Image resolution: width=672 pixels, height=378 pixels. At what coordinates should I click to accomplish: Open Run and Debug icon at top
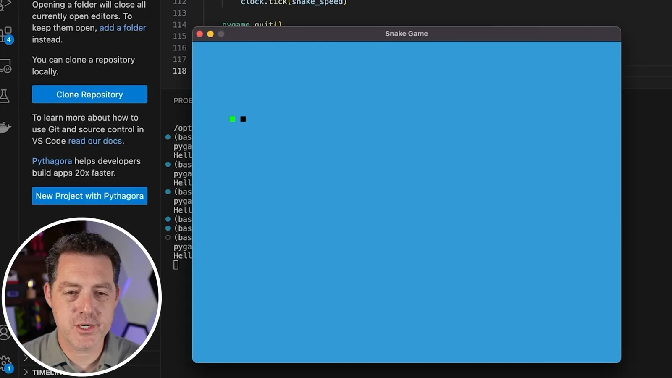pos(5,5)
